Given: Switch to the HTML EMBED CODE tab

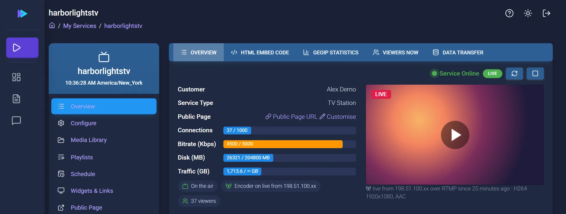Looking at the screenshot, I should pyautogui.click(x=260, y=52).
